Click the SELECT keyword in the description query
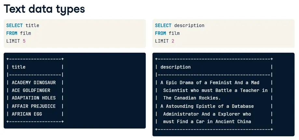The image size is (299, 140). click(163, 25)
